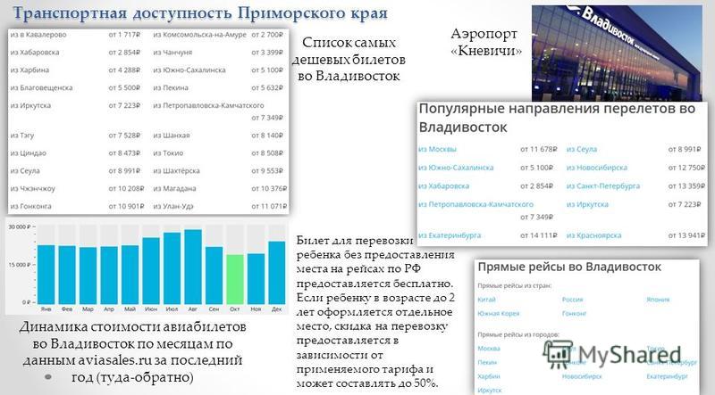Open 'из Петропавловска-Камчатского' link in popular directions

coord(475,204)
